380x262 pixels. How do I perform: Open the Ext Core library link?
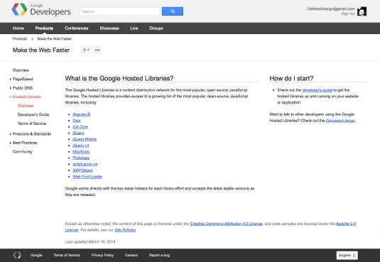80,127
